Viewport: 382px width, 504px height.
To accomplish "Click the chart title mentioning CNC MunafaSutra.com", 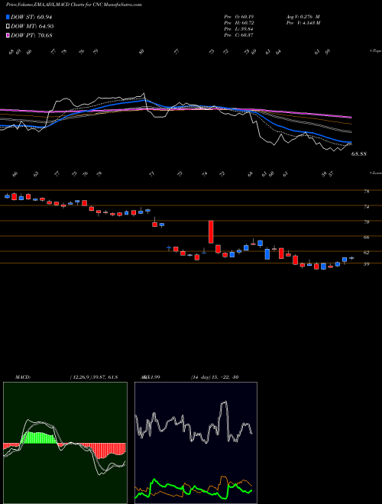I will point(73,5).
